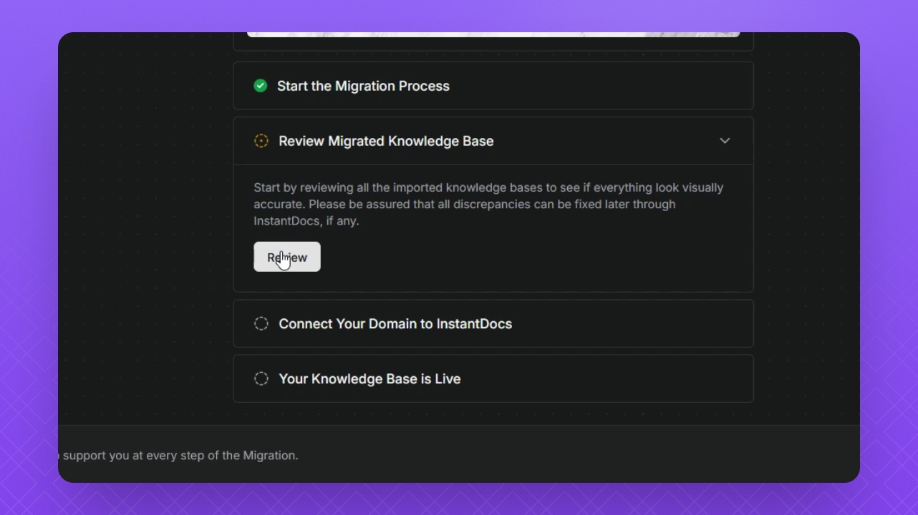The width and height of the screenshot is (918, 515).
Task: Click the dashed circle icon beside Connect Your Domain
Action: click(x=261, y=324)
